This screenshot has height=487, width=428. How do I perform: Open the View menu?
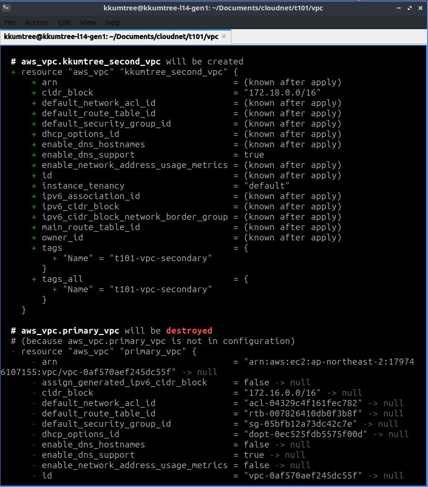point(88,23)
